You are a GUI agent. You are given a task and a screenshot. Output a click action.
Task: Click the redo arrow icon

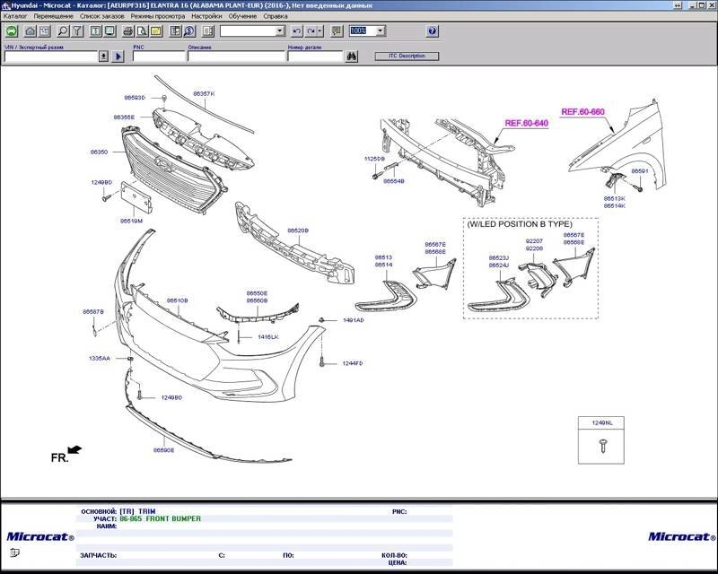(x=311, y=31)
